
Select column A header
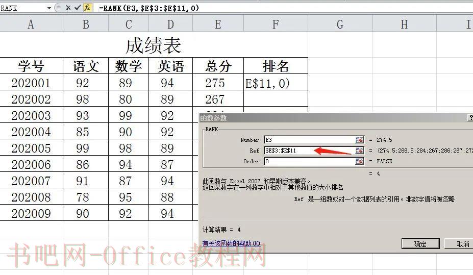pyautogui.click(x=31, y=24)
